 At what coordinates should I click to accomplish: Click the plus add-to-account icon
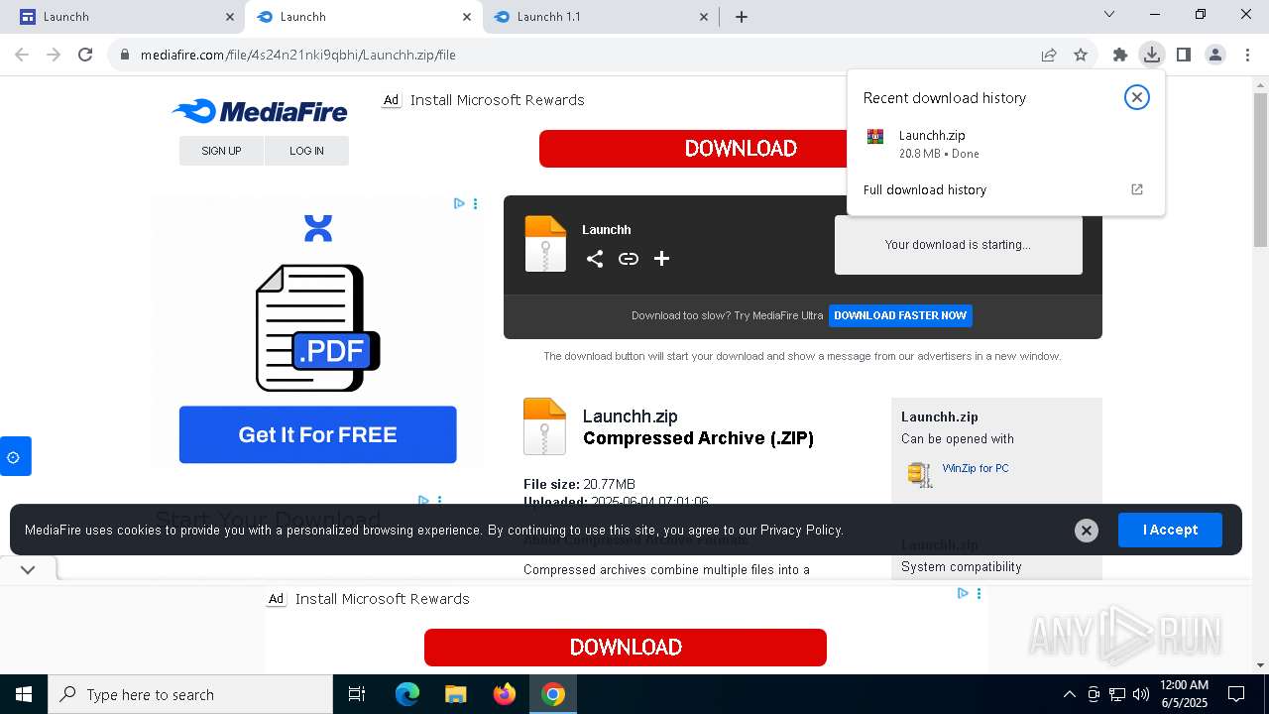[662, 259]
